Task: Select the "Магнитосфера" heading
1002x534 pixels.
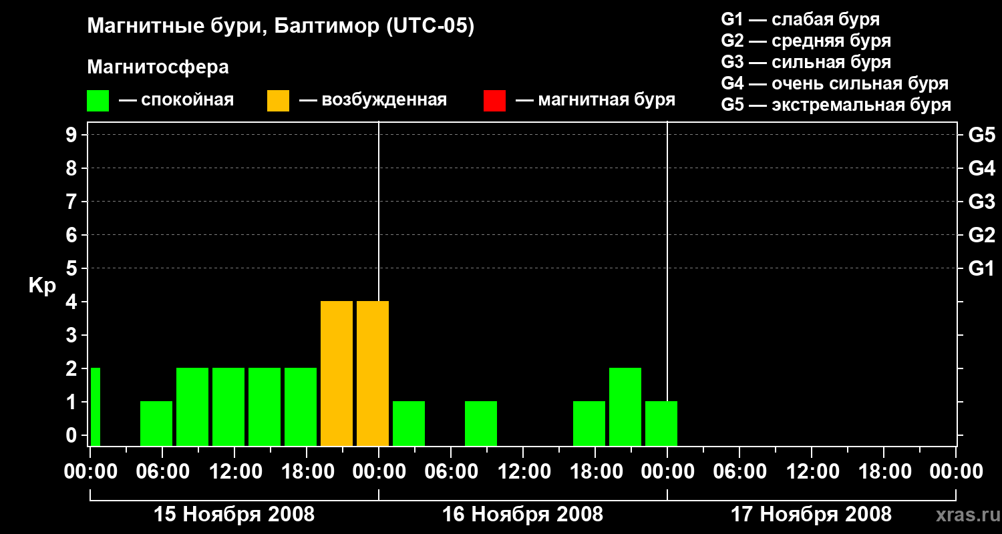Action: click(158, 67)
